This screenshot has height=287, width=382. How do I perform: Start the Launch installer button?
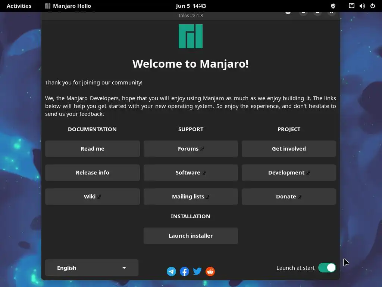coord(191,236)
